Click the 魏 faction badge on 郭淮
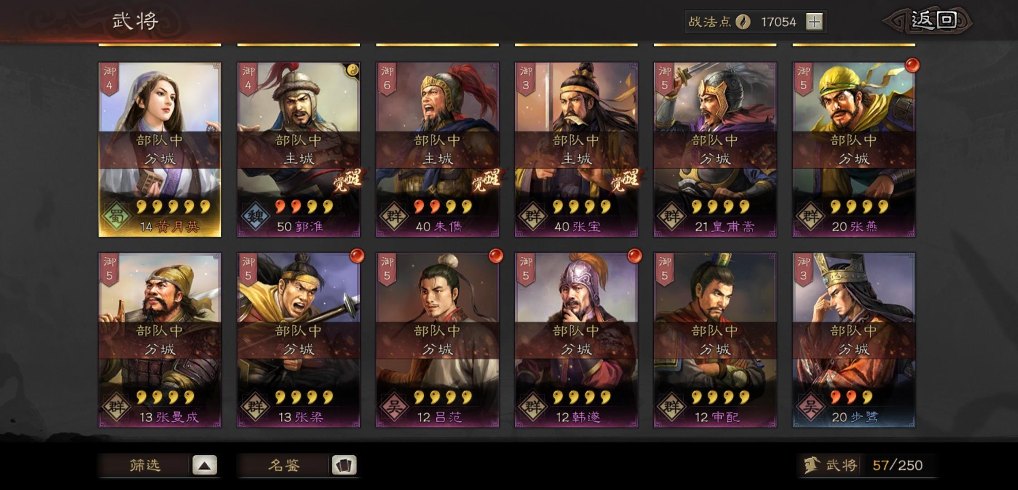 point(254,216)
